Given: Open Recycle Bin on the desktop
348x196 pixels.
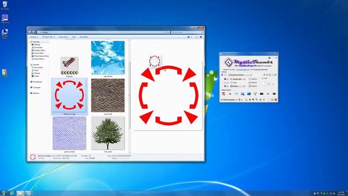Looking at the screenshot, I should tap(5, 5).
